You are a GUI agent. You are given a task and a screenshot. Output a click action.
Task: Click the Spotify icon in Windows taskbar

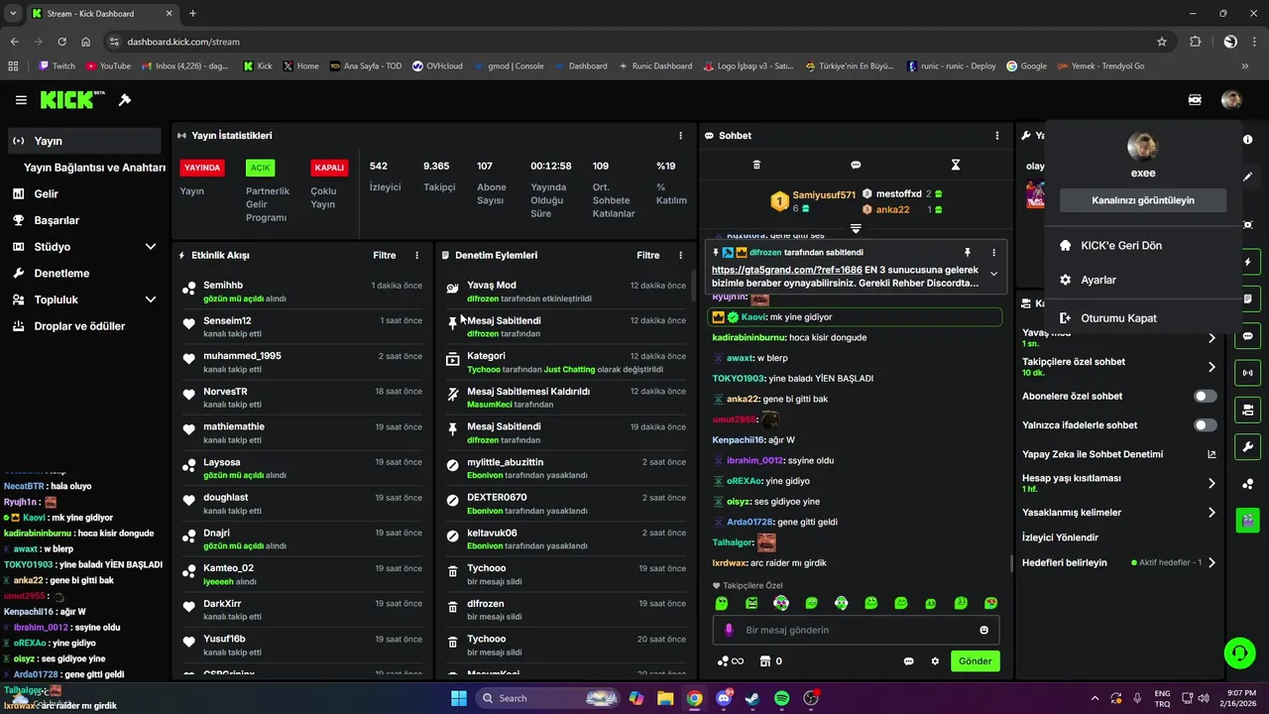click(781, 698)
